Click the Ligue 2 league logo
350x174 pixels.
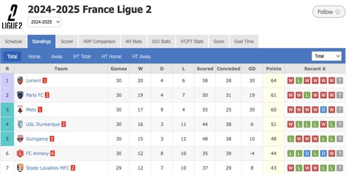coord(12,17)
